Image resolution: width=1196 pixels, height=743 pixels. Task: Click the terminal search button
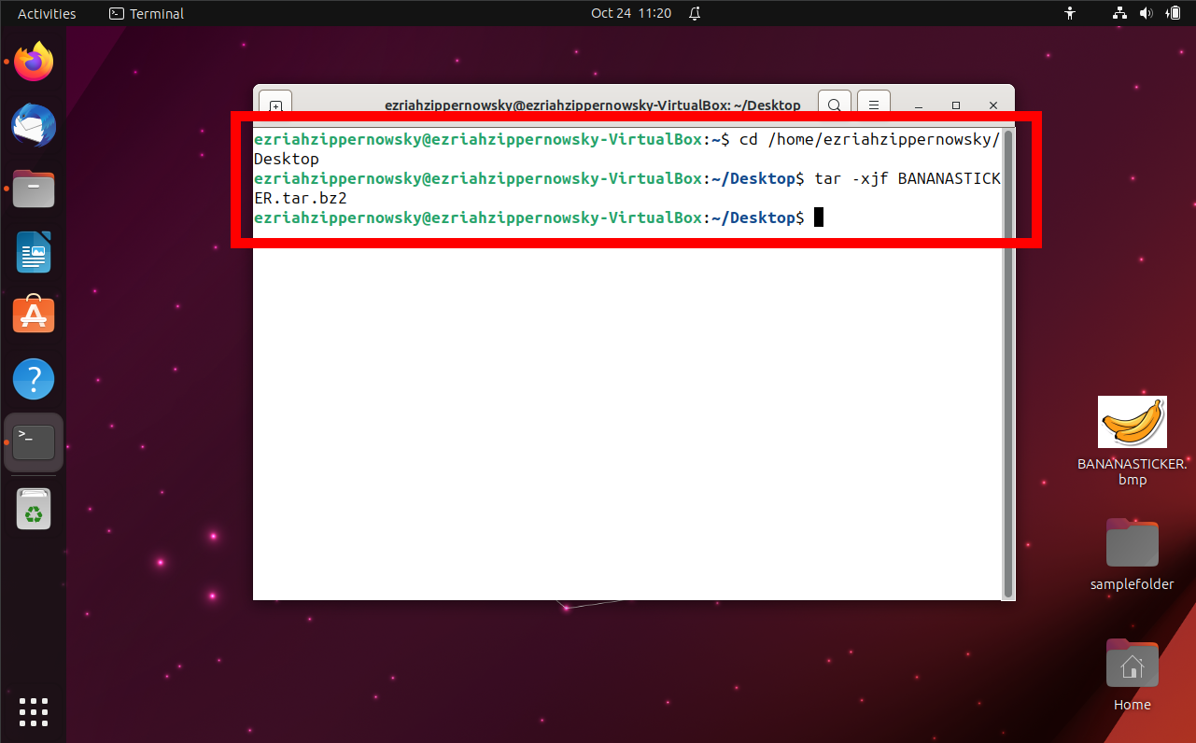[834, 105]
